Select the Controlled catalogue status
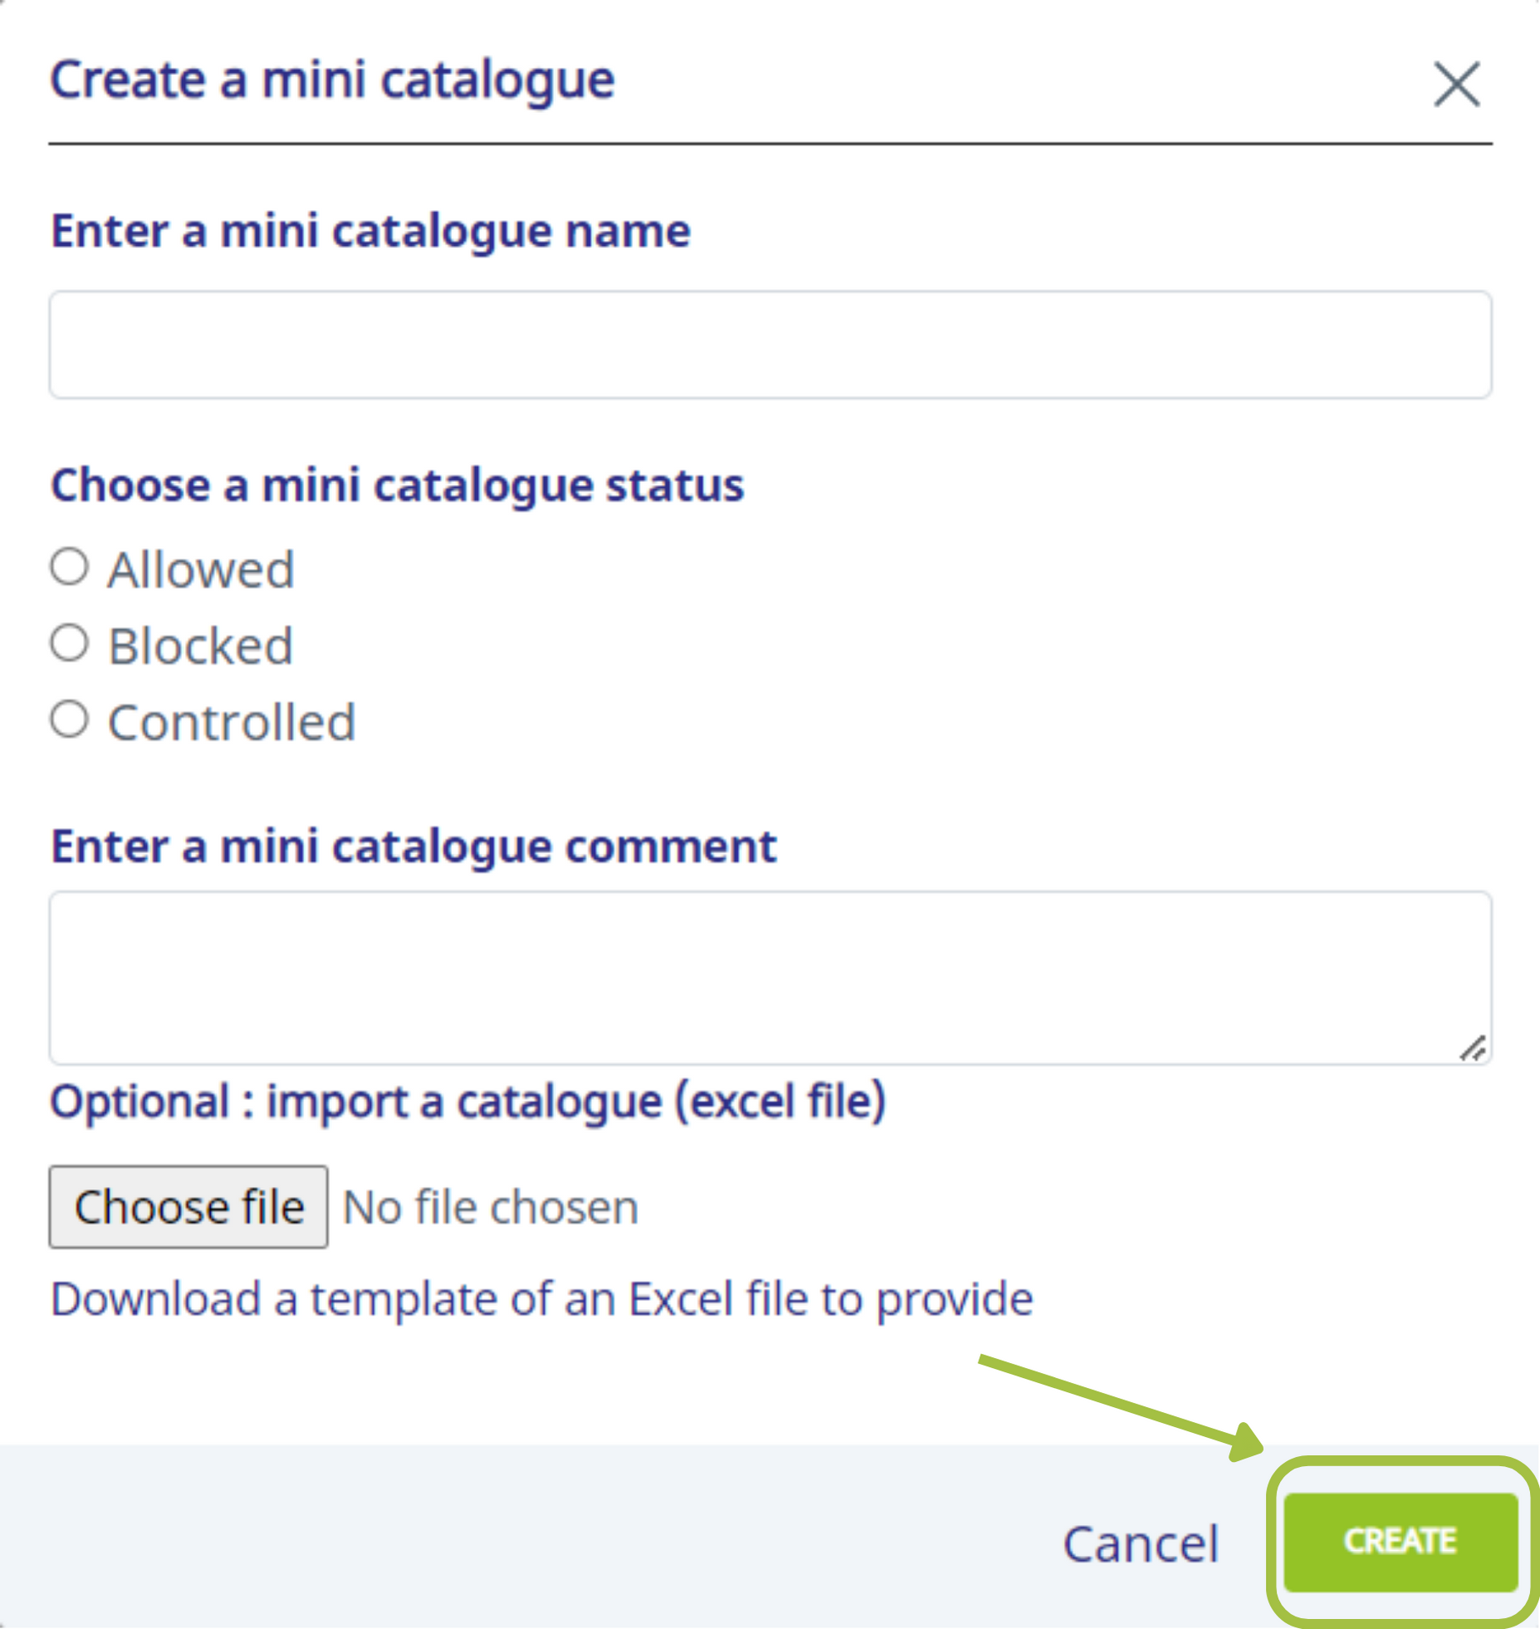Screen dimensions: 1540x1629 point(71,721)
